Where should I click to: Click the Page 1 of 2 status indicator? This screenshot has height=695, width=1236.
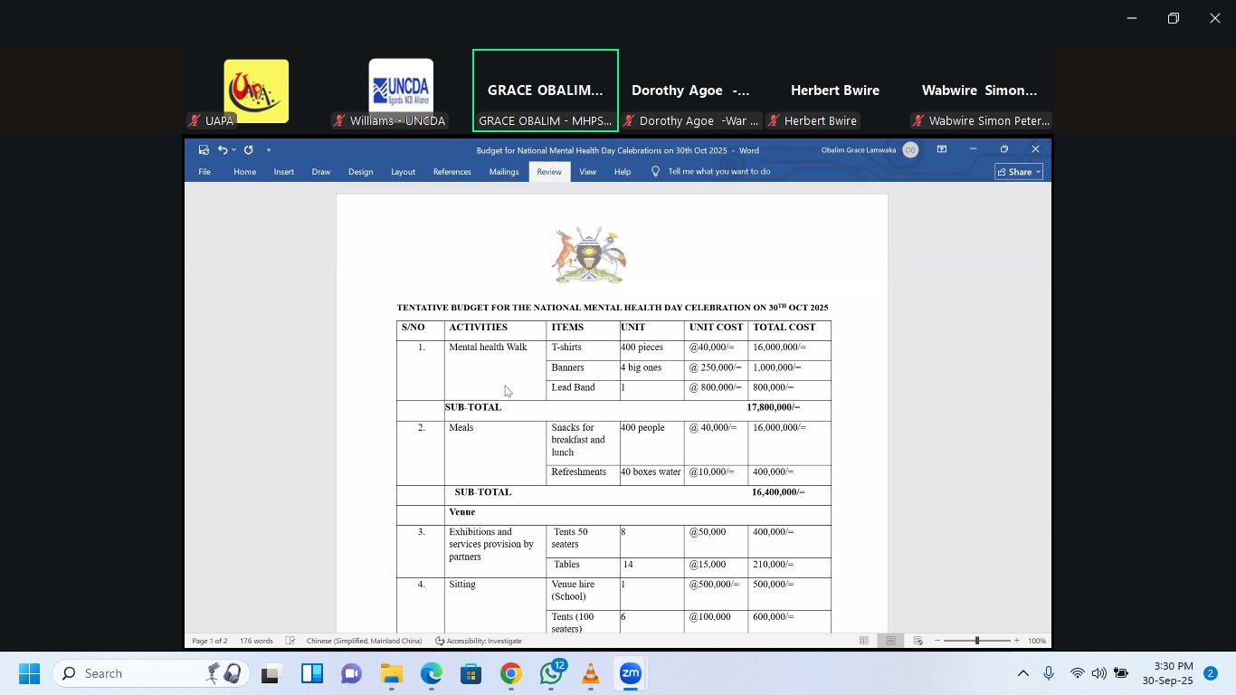(x=210, y=641)
